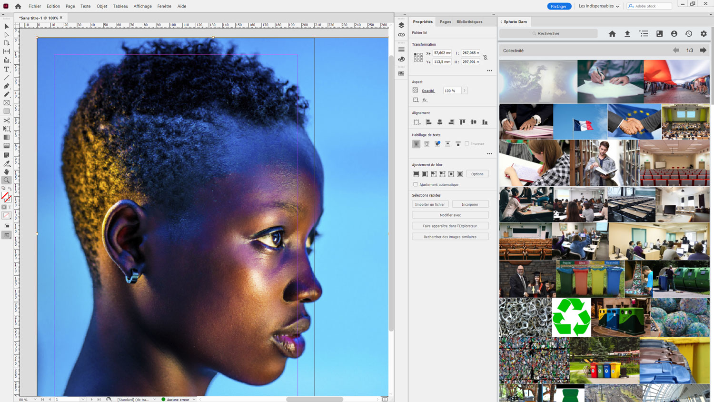Screen dimensions: 714x402
Task: Select the Eyedropper tool
Action: pos(7,163)
